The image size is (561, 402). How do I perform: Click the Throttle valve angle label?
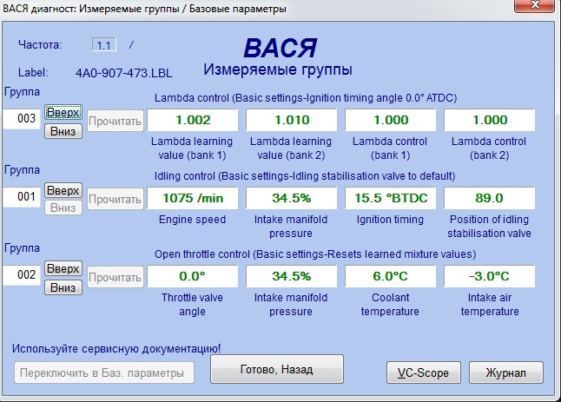pos(192,305)
